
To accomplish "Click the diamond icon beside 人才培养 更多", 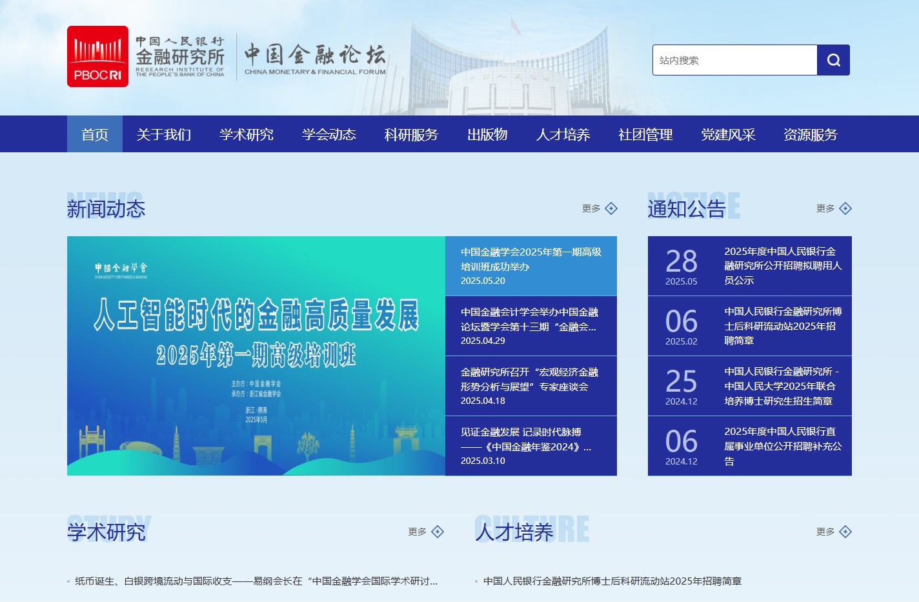I will point(845,532).
